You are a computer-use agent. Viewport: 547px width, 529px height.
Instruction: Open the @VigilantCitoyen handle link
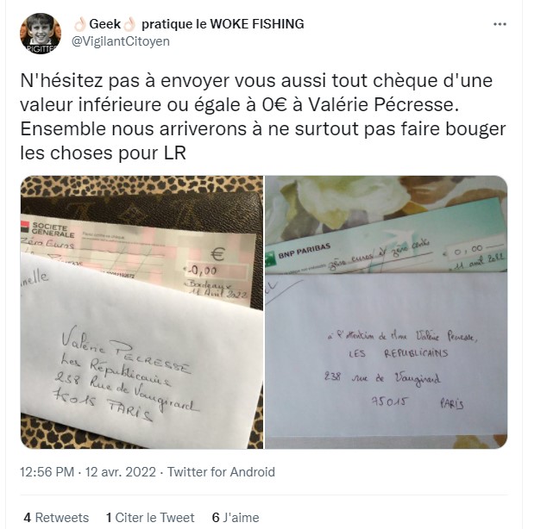click(x=121, y=41)
